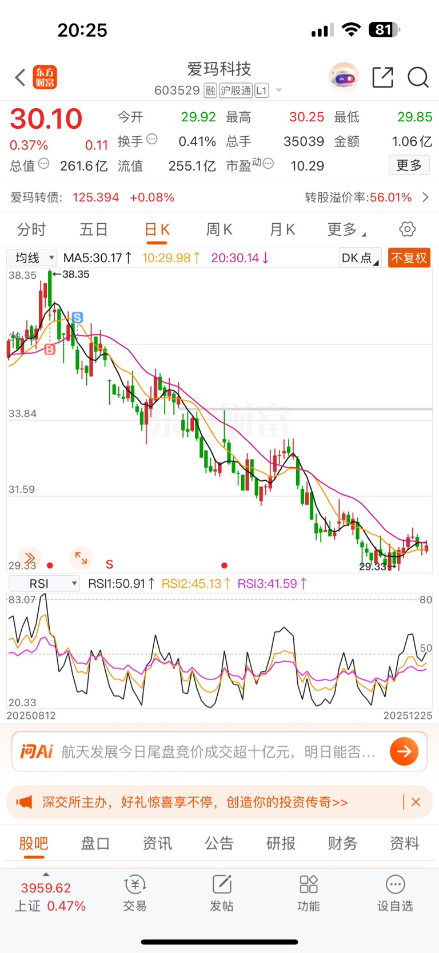Tap the 上证 index 3959.62 ticker
Image resolution: width=439 pixels, height=953 pixels.
pos(46,888)
